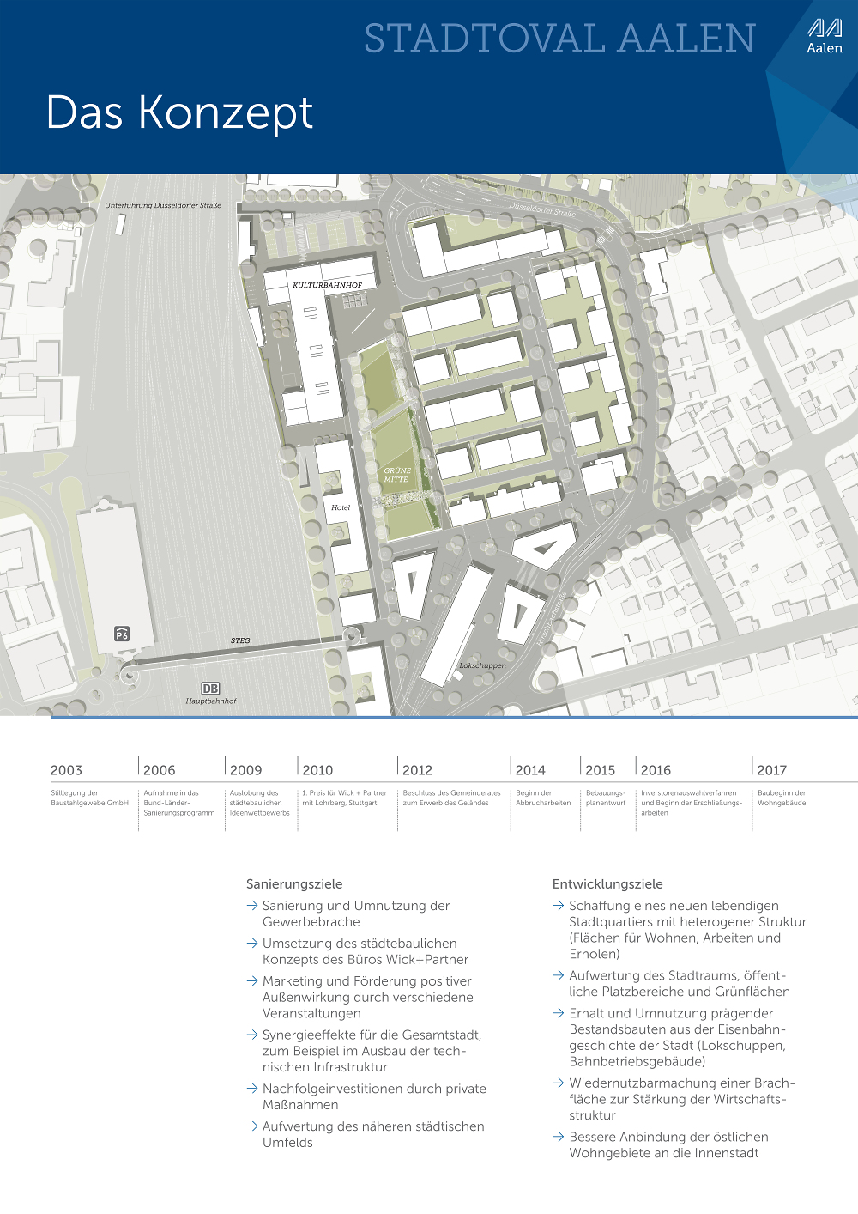Click arrow bullet beside 'Sanierung und Umnutzung'
The image size is (858, 1214).
click(252, 906)
